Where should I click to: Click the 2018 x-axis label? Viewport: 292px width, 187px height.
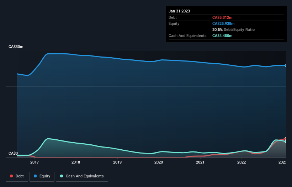point(76,162)
